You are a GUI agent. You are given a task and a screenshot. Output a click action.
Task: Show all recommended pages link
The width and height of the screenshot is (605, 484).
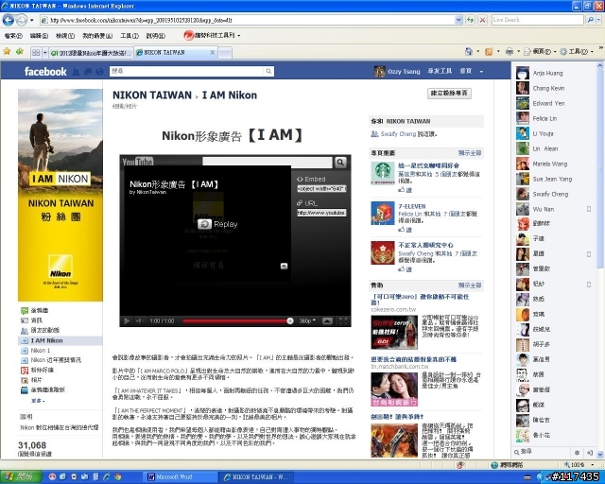(470, 153)
